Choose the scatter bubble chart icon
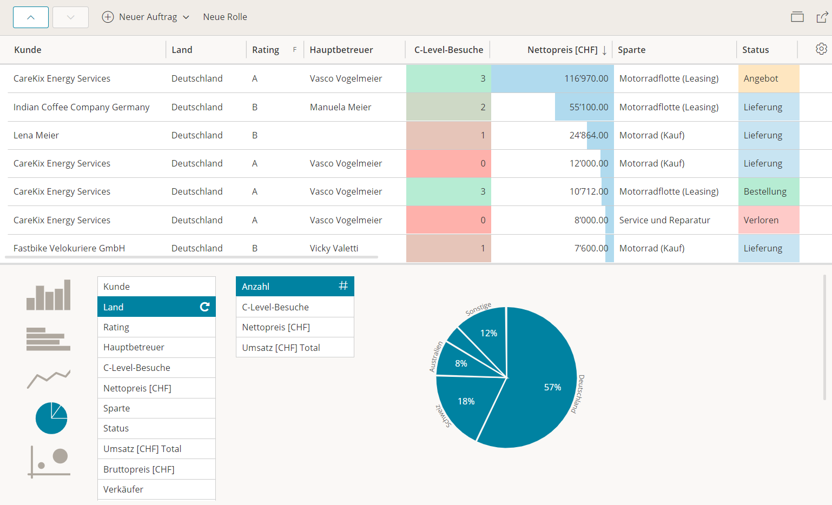832x505 pixels. point(49,462)
